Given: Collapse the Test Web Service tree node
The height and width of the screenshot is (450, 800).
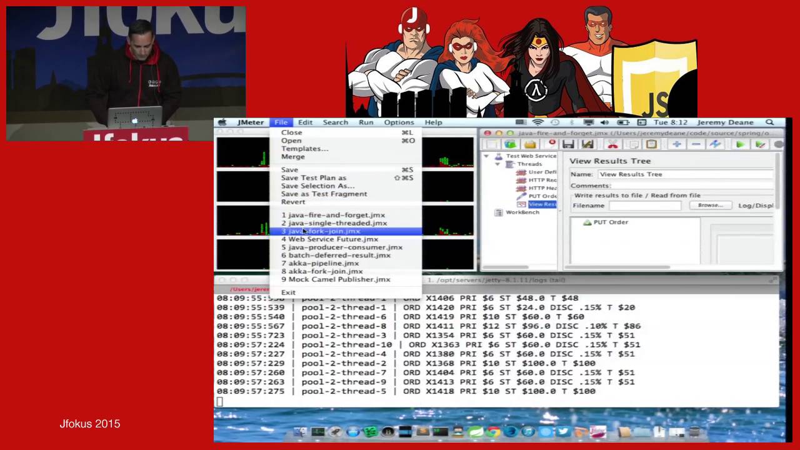Looking at the screenshot, I should 487,156.
